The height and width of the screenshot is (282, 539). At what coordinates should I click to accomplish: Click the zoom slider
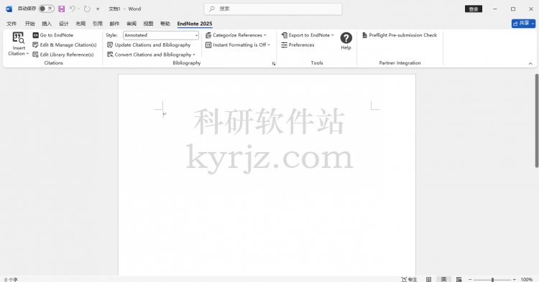(492, 280)
